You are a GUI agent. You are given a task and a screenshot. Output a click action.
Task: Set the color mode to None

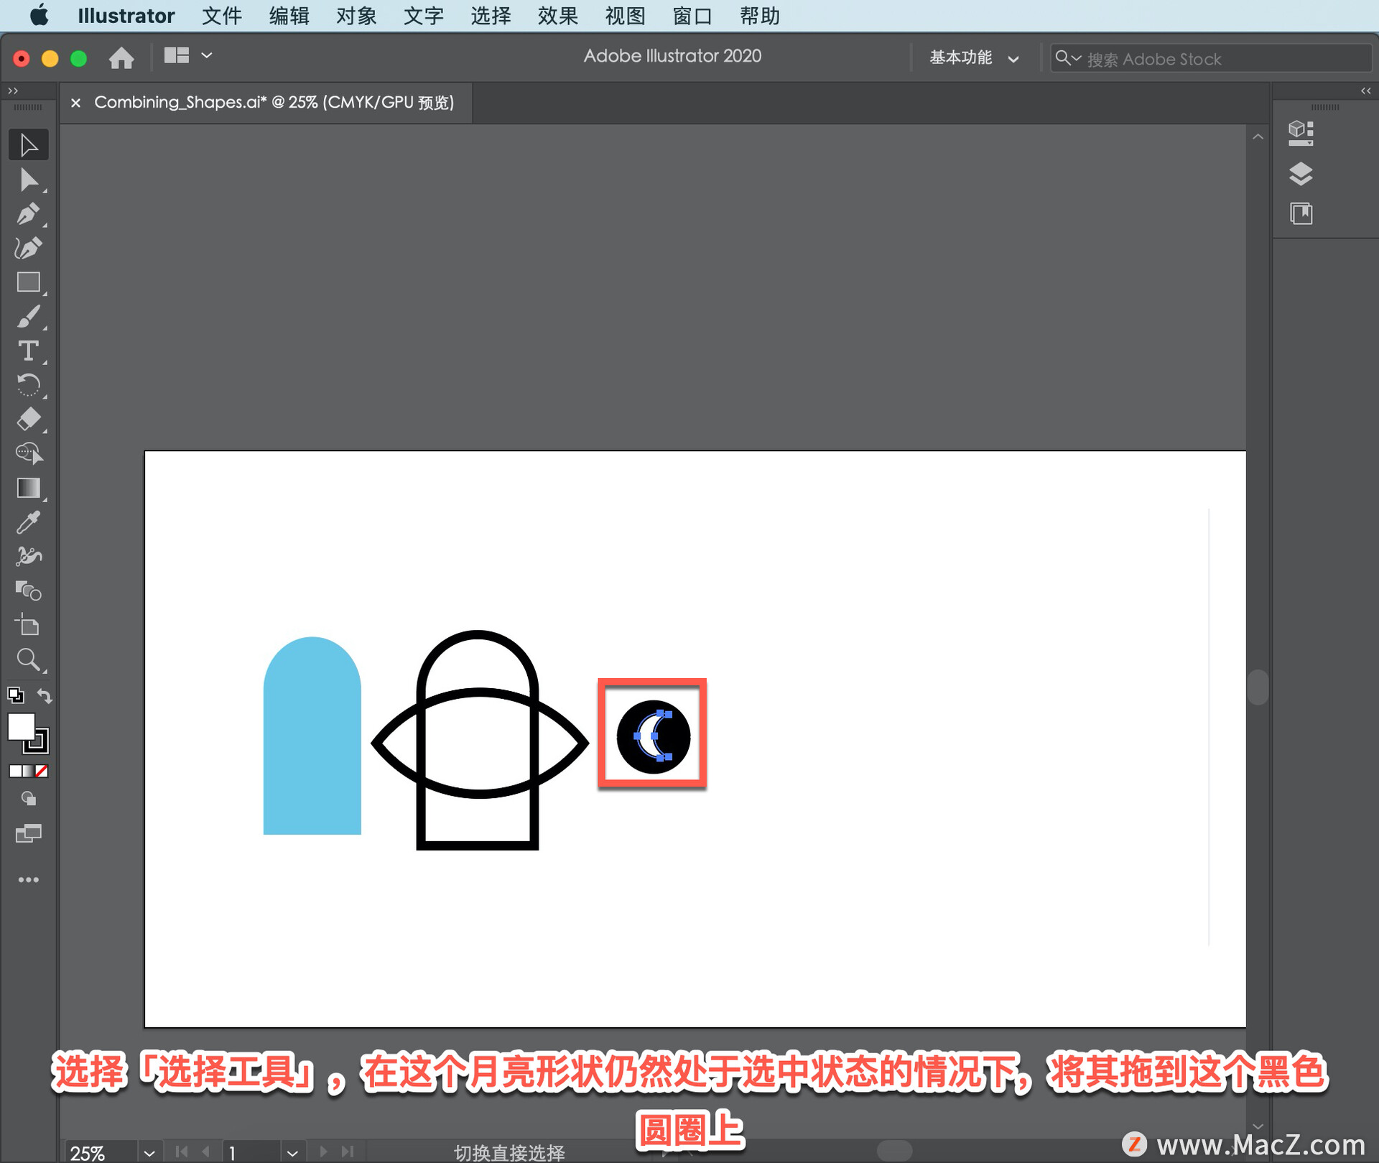click(42, 771)
